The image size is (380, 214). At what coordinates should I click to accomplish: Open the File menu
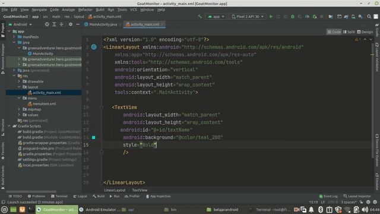pos(4,10)
